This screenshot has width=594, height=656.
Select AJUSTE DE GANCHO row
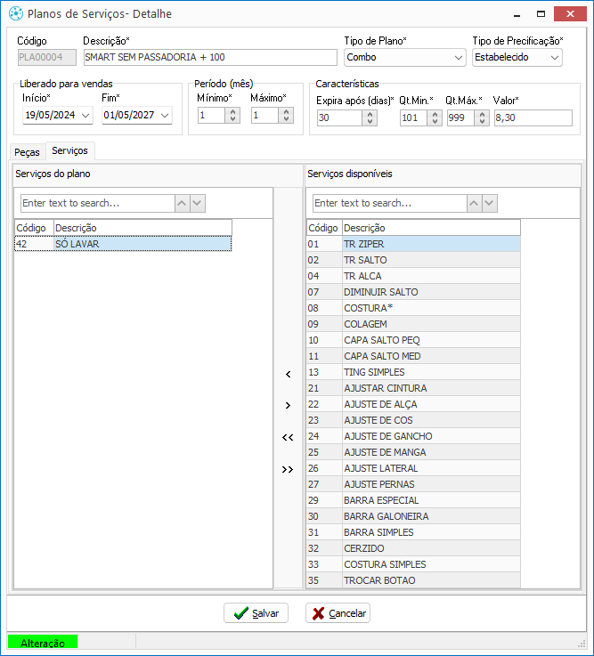tap(413, 436)
